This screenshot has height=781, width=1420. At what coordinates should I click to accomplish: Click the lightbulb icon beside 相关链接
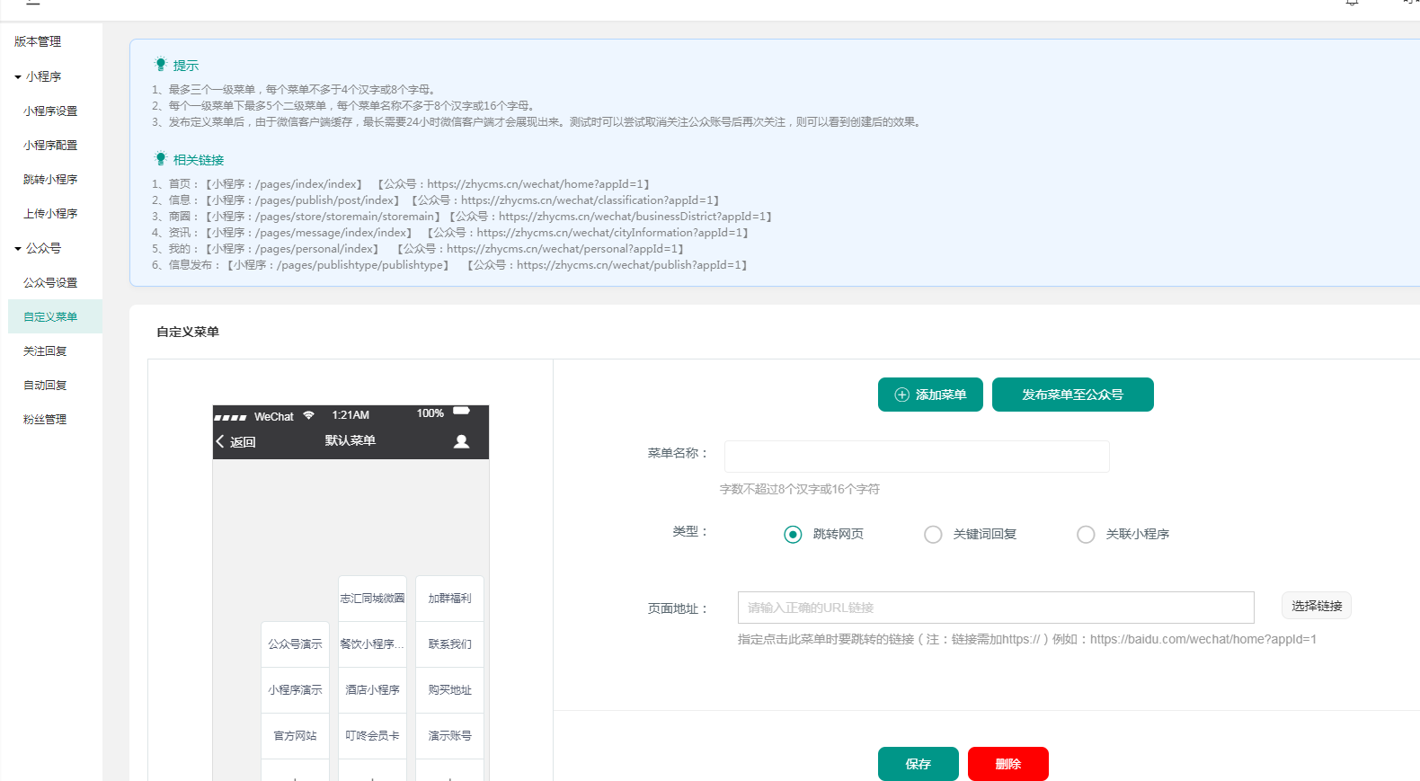coord(161,159)
